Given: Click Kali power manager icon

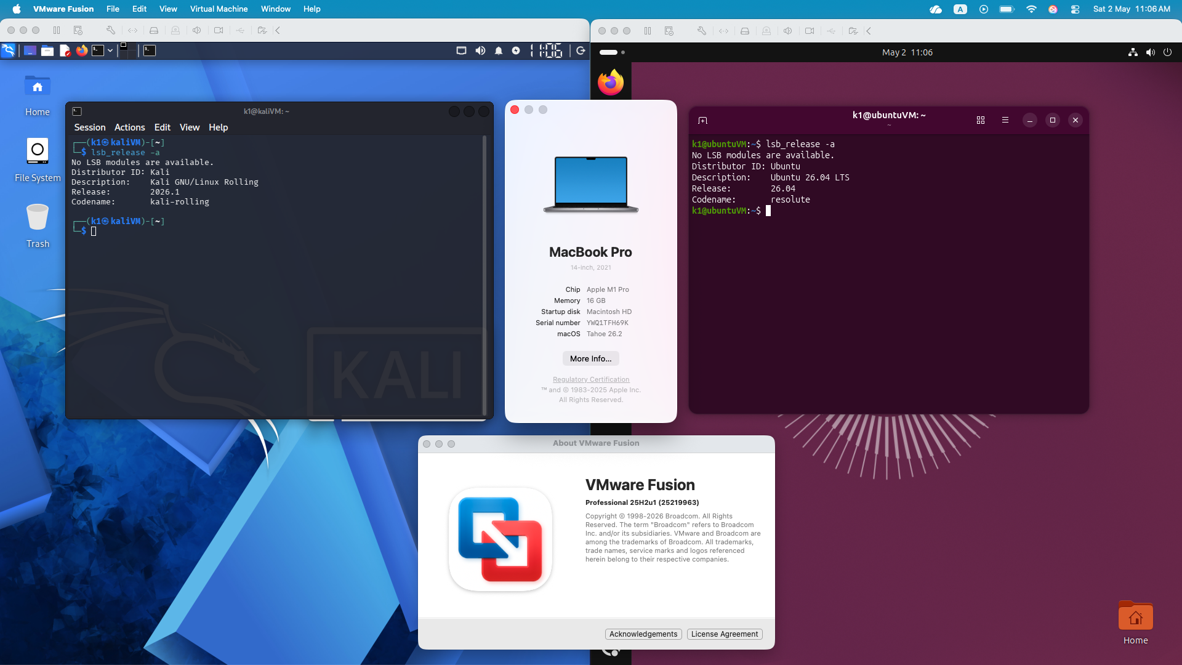Looking at the screenshot, I should coord(516,50).
